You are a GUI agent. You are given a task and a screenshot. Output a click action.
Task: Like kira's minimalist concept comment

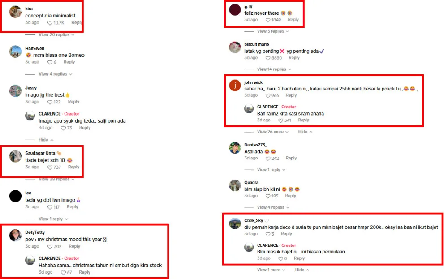click(x=50, y=23)
